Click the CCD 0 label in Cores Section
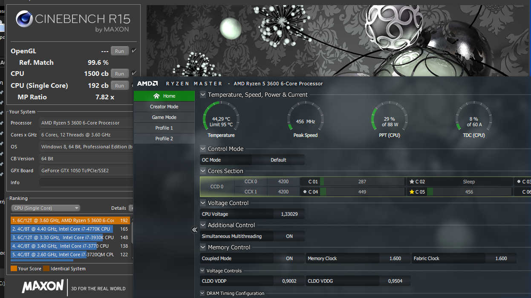 coord(217,187)
